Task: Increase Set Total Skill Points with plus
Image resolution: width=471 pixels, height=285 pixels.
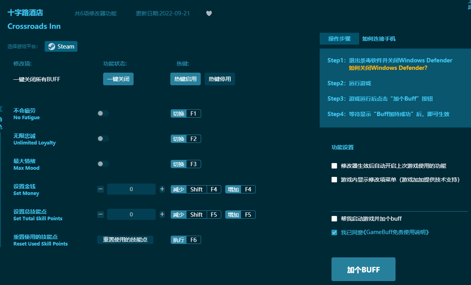Action: pos(162,214)
